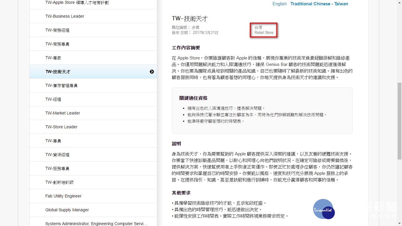Select the TW-經理 job row
This screenshot has width=402, height=226.
pos(93,99)
